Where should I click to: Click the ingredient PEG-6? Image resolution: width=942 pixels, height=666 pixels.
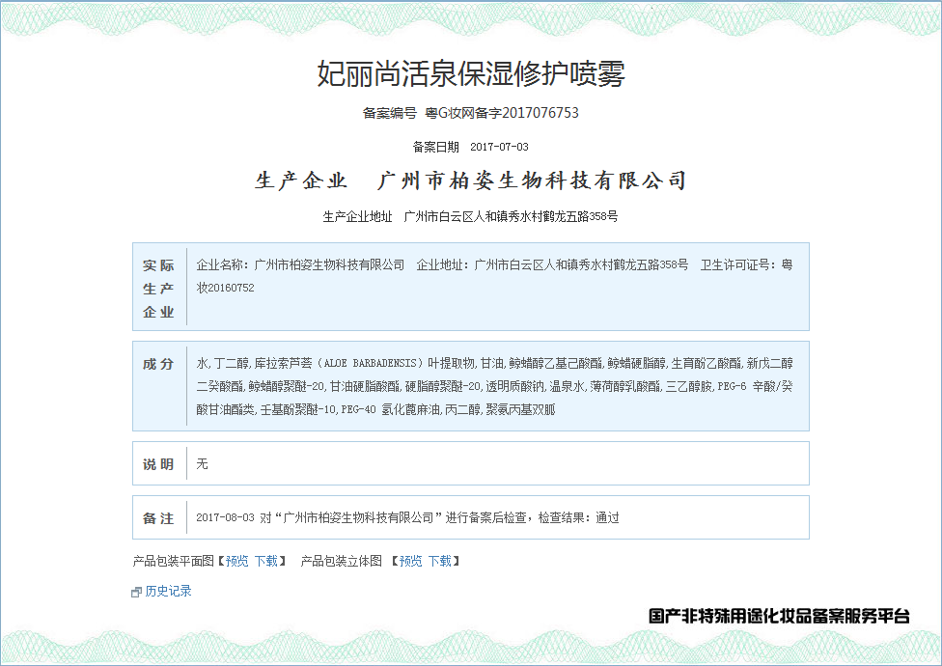[x=732, y=386]
